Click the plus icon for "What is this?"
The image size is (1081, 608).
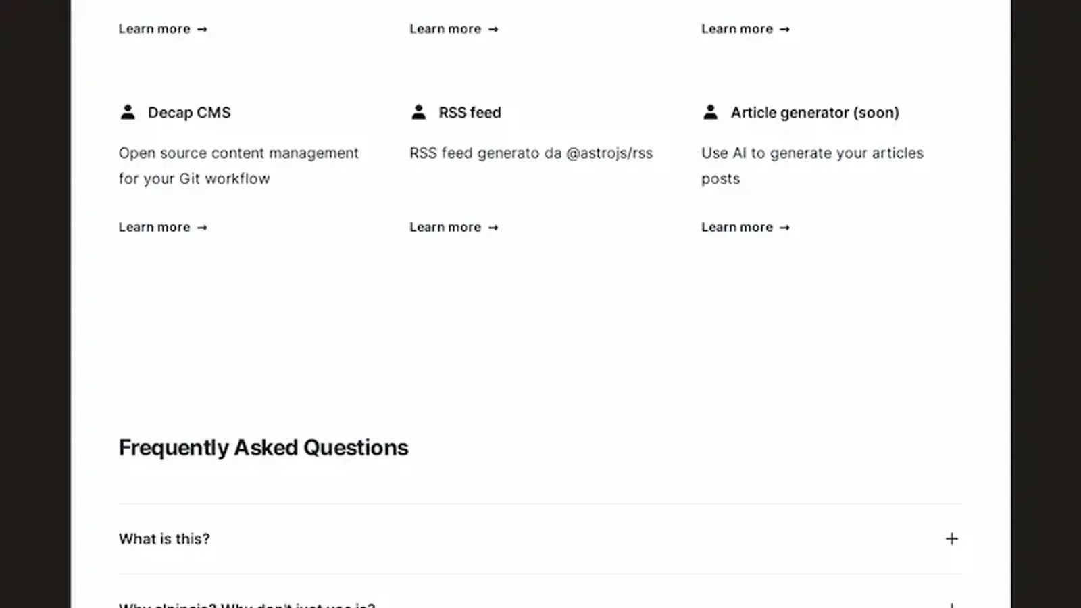951,539
